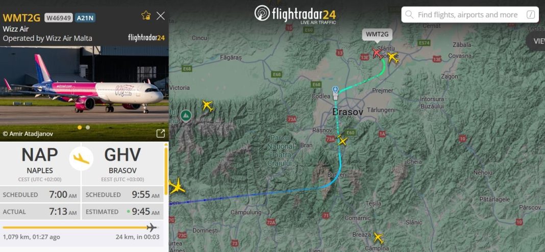Switch to the second aircraft photo dot

[x=88, y=128]
